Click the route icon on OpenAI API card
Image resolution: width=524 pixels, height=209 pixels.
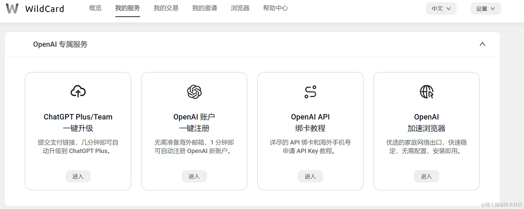click(x=310, y=92)
